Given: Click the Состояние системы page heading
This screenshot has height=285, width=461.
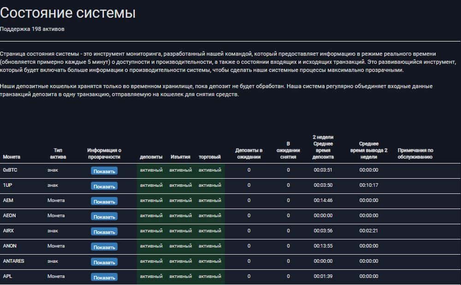Looking at the screenshot, I should coord(68,13).
